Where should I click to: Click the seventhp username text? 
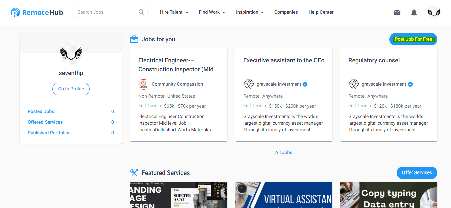pyautogui.click(x=71, y=73)
